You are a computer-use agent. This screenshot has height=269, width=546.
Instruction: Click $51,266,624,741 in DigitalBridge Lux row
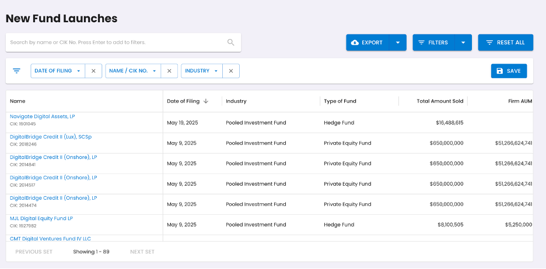(x=513, y=143)
